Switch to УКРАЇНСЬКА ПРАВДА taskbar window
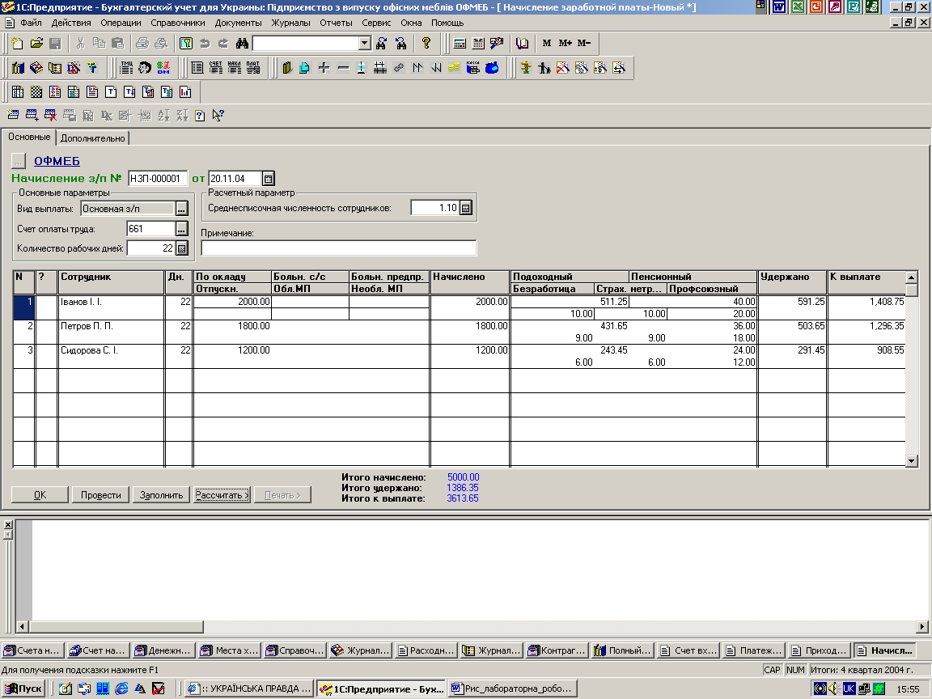 pos(249,688)
